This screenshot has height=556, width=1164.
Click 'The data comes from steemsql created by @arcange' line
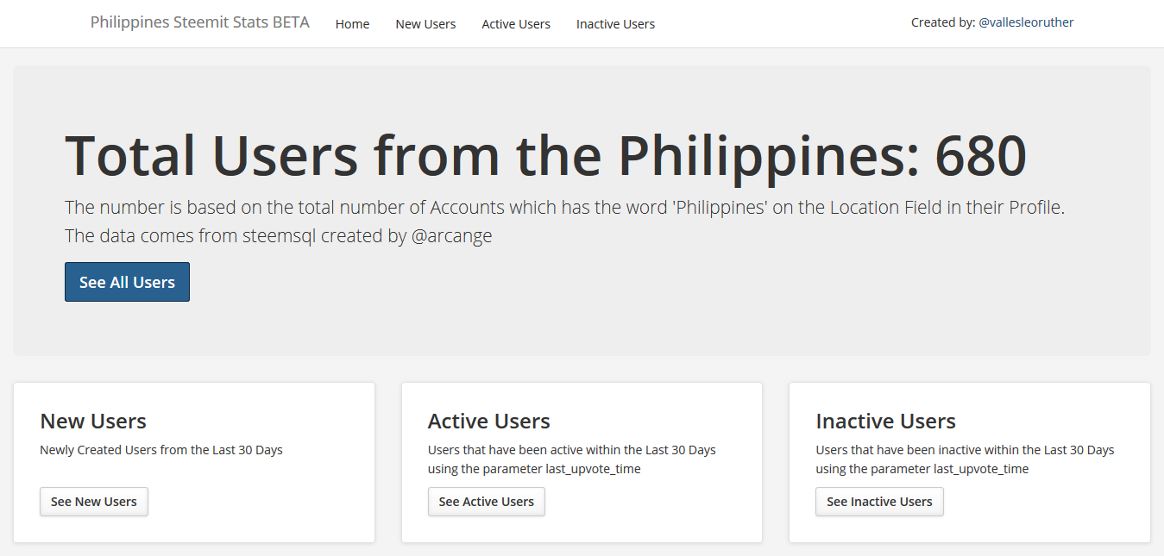tap(278, 235)
